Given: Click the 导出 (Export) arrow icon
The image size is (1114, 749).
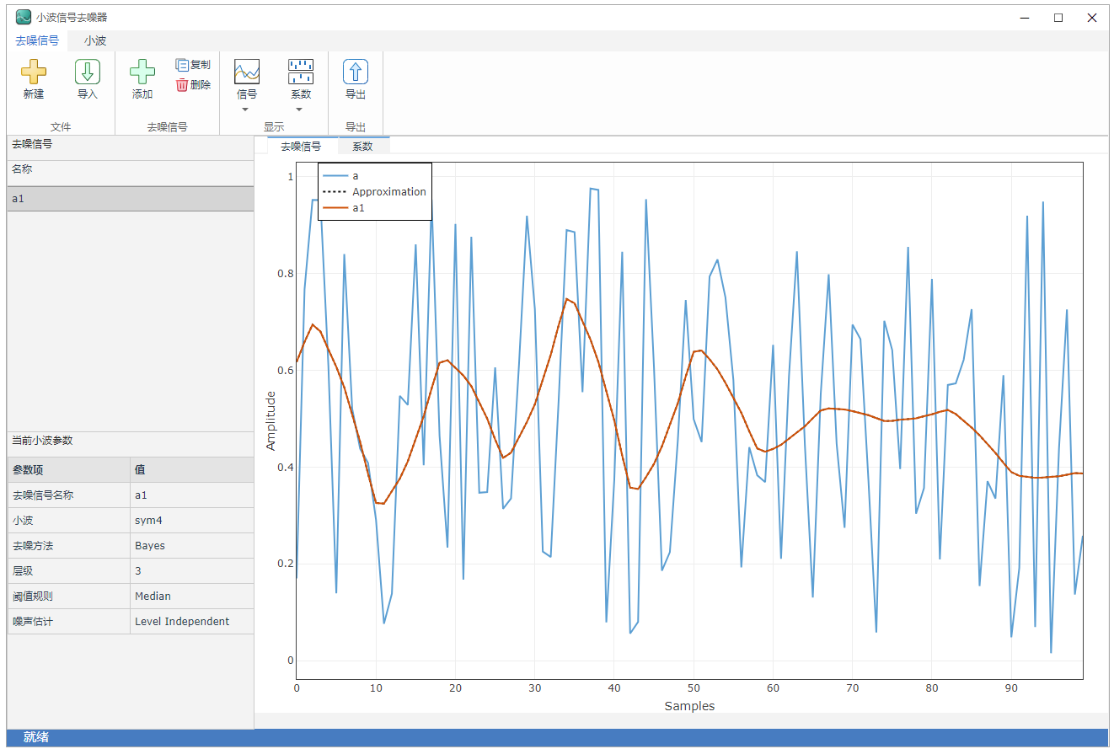Looking at the screenshot, I should click(x=356, y=72).
